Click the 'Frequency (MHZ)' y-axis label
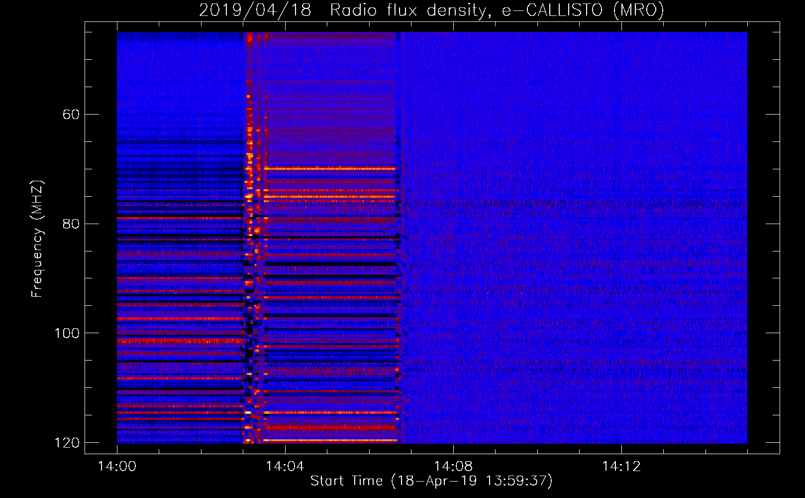Screen dimensions: 805x498 point(37,239)
